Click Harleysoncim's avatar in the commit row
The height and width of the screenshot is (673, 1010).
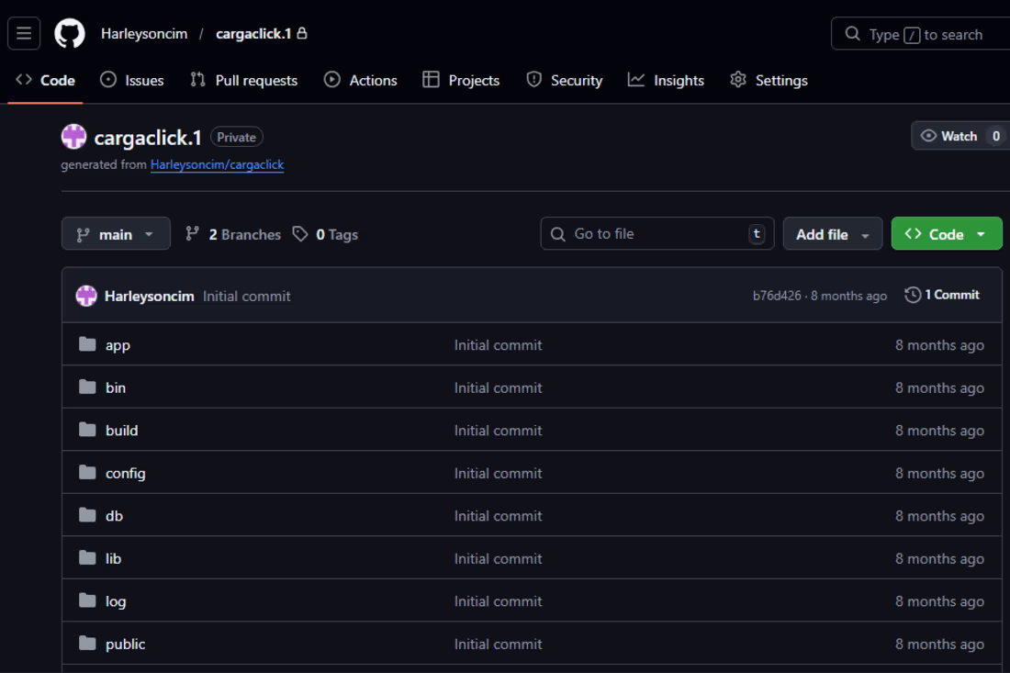point(86,296)
